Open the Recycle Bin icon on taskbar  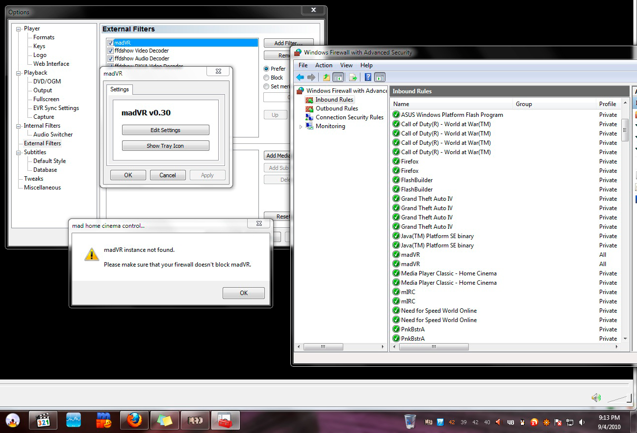410,421
